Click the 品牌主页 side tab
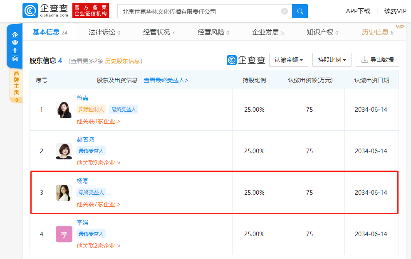Screen dimensions: 411x259 16,86
